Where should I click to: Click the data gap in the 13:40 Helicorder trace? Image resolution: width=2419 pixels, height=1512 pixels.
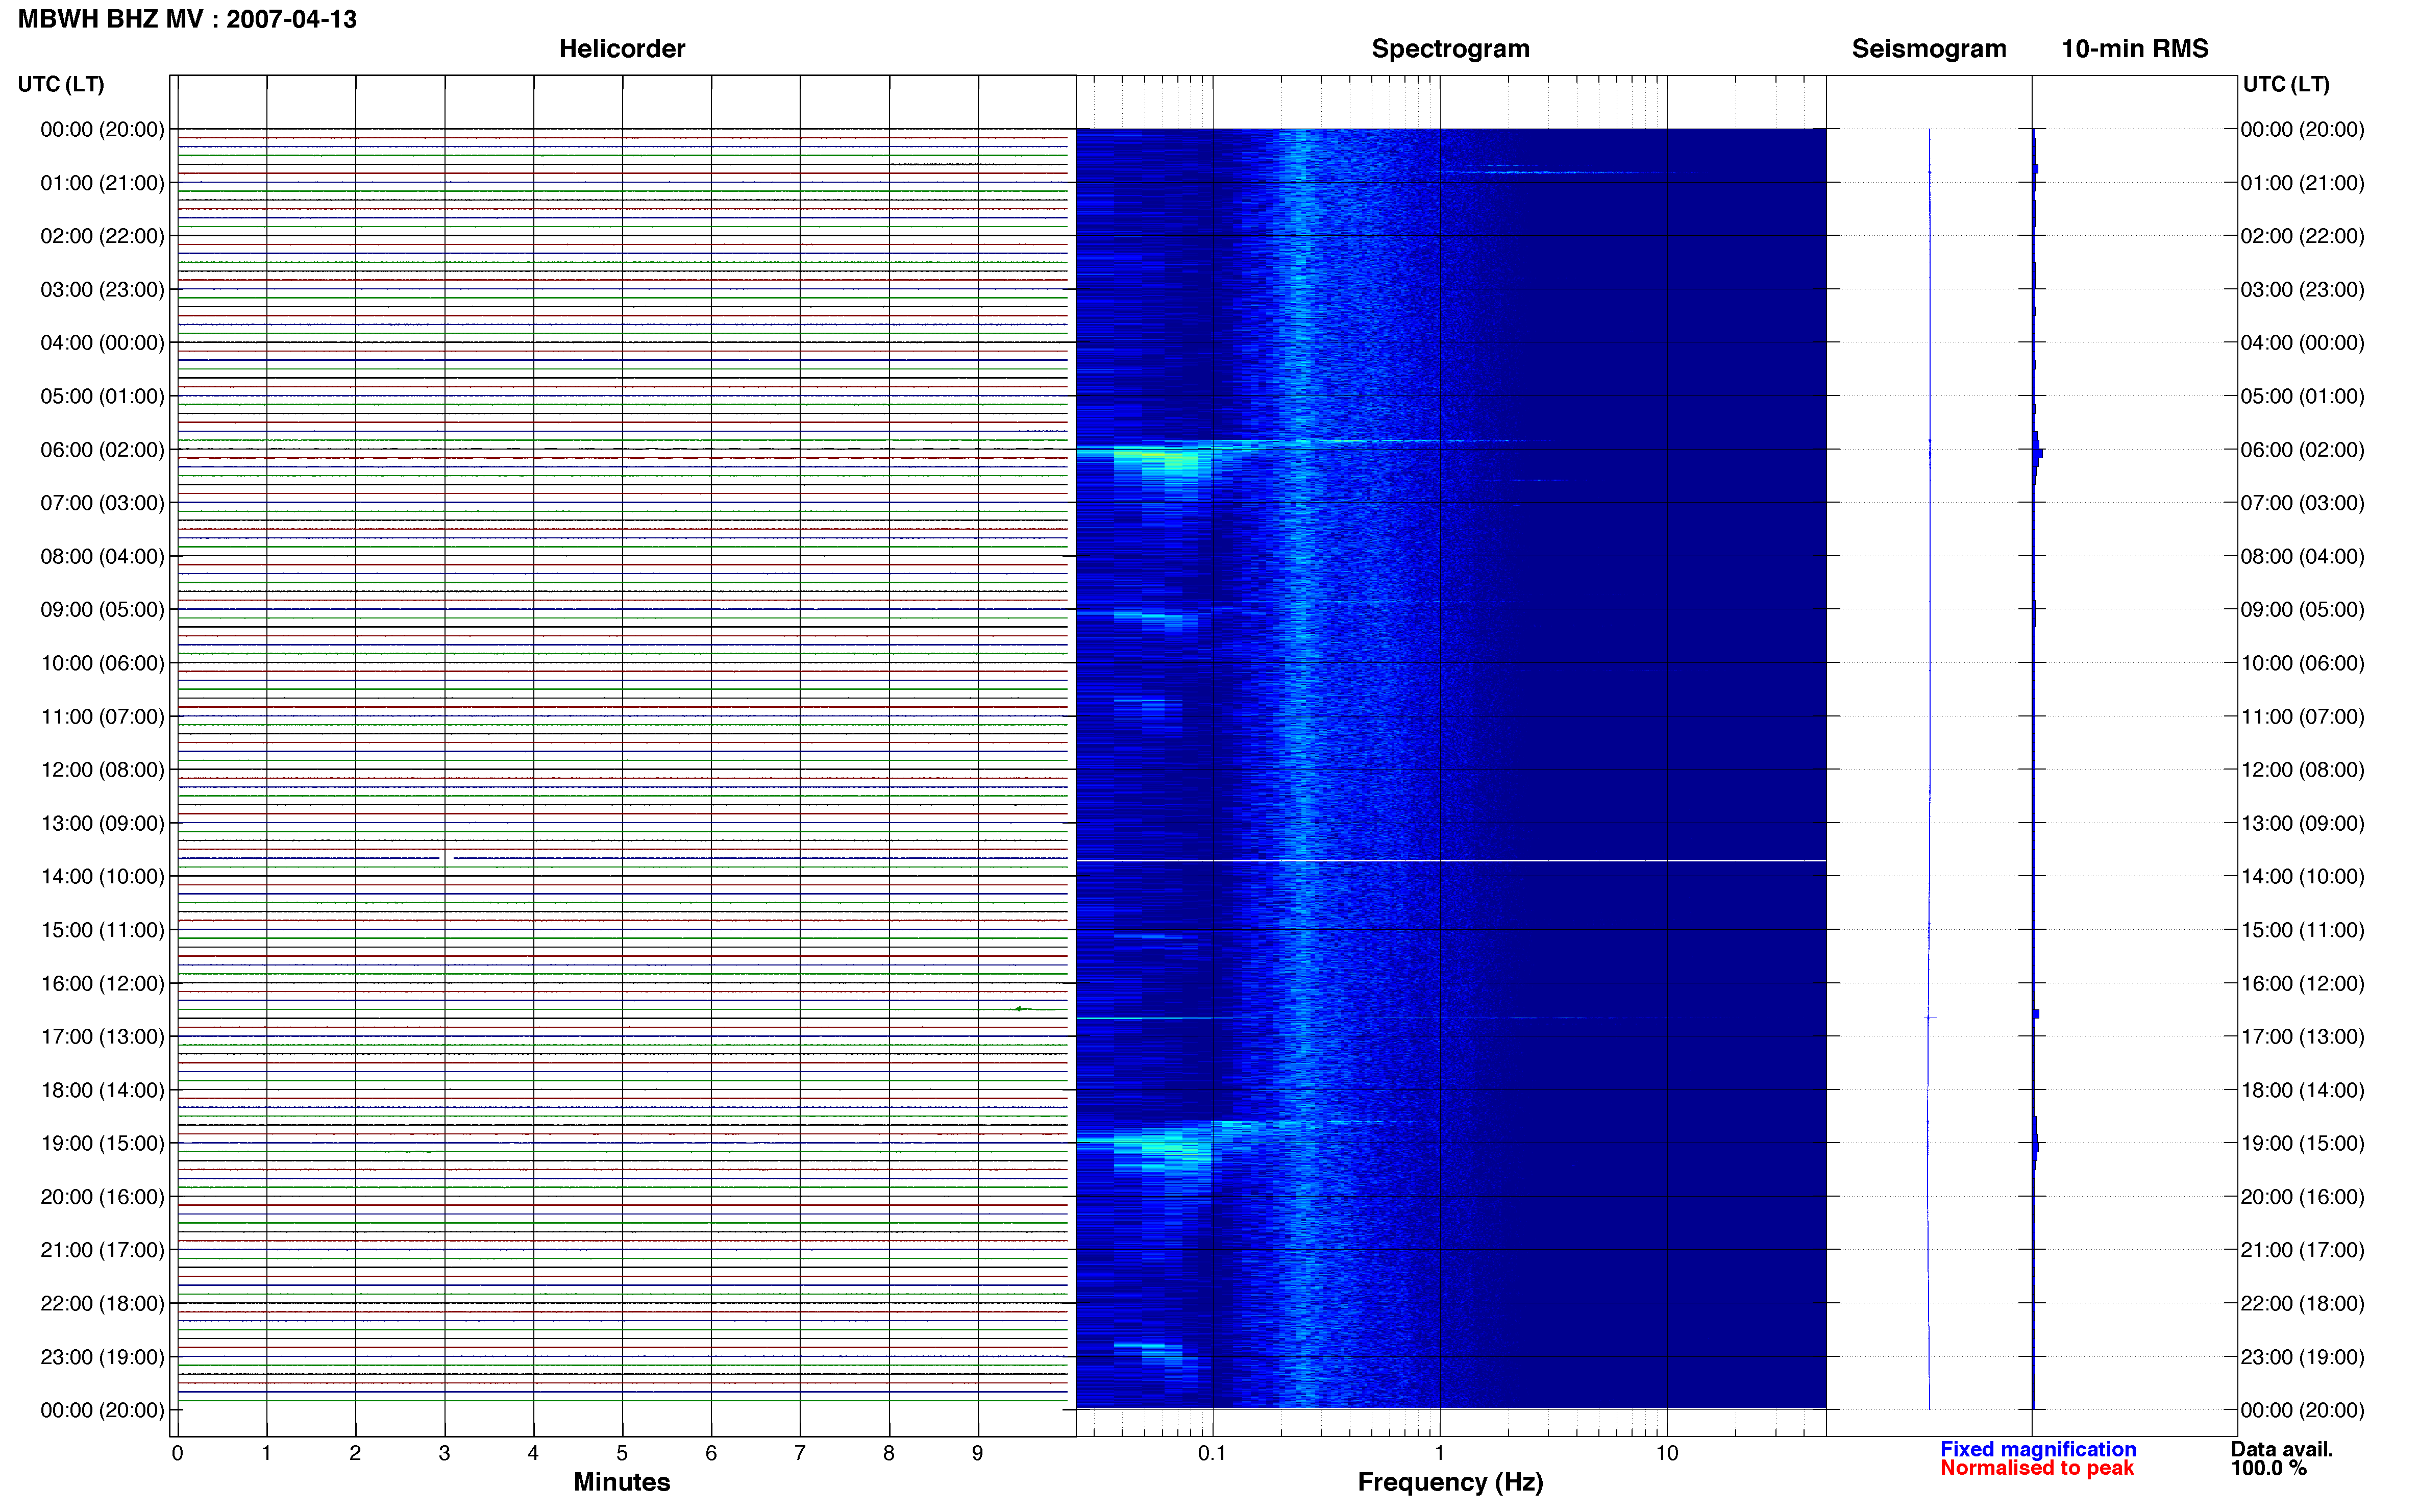click(x=448, y=858)
